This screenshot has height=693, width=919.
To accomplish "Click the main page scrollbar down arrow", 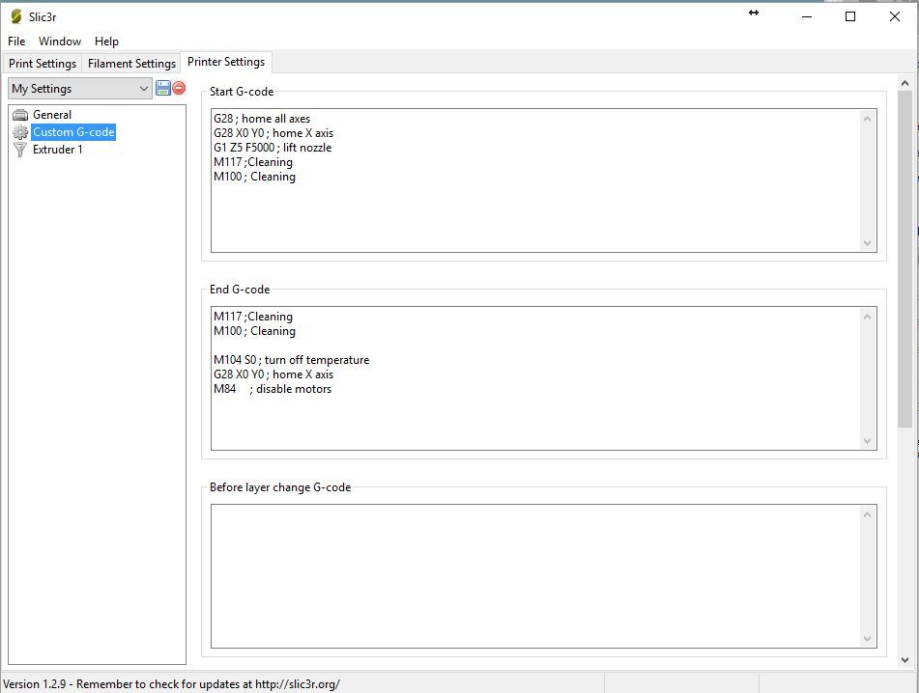I will 905,659.
